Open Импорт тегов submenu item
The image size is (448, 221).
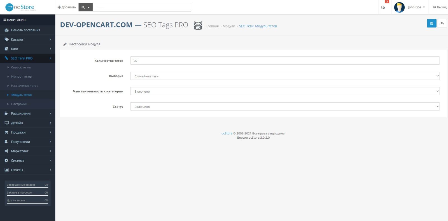[27, 76]
